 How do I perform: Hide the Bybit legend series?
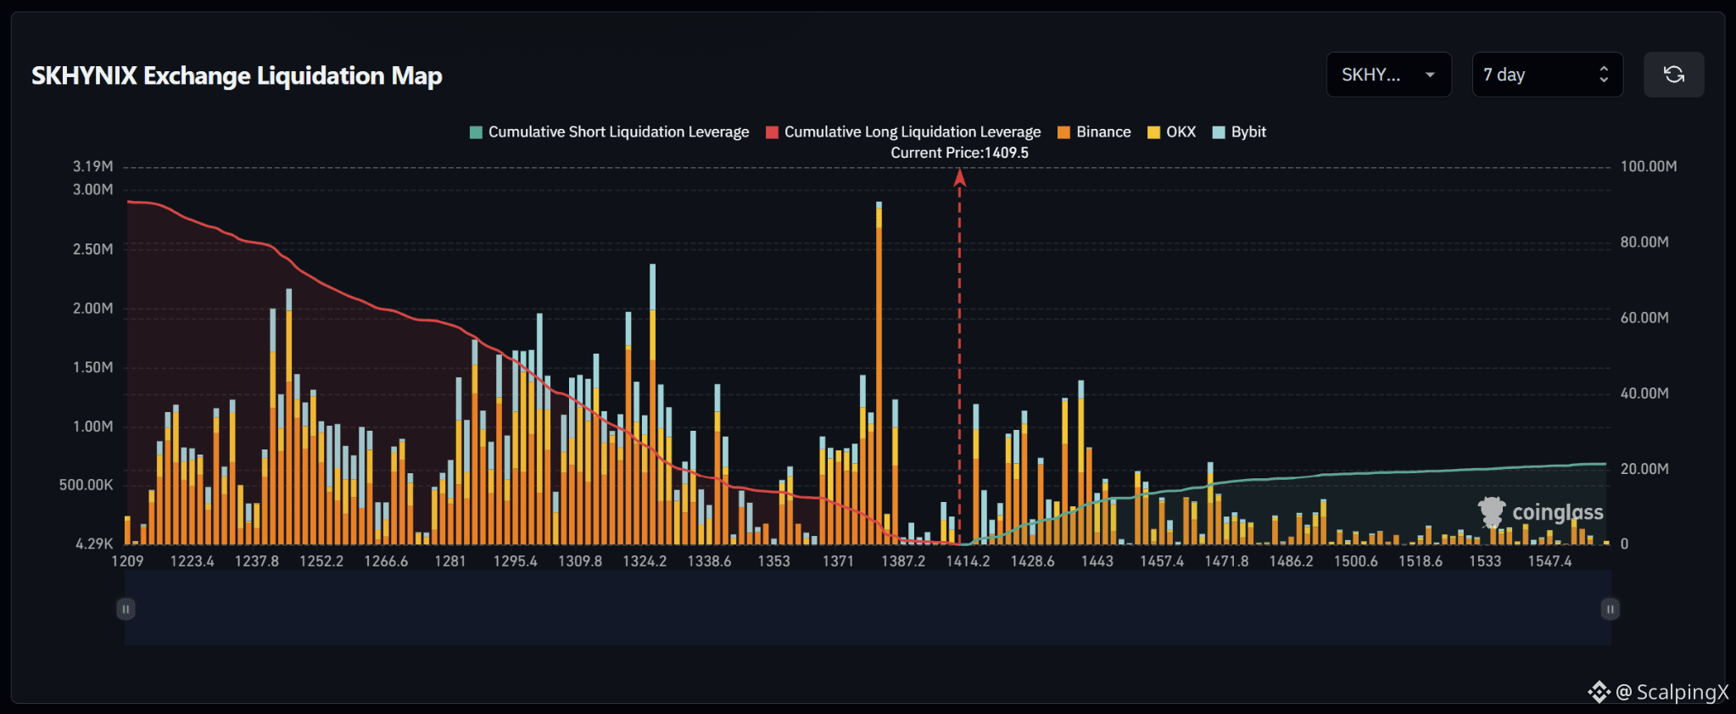[x=1239, y=132]
